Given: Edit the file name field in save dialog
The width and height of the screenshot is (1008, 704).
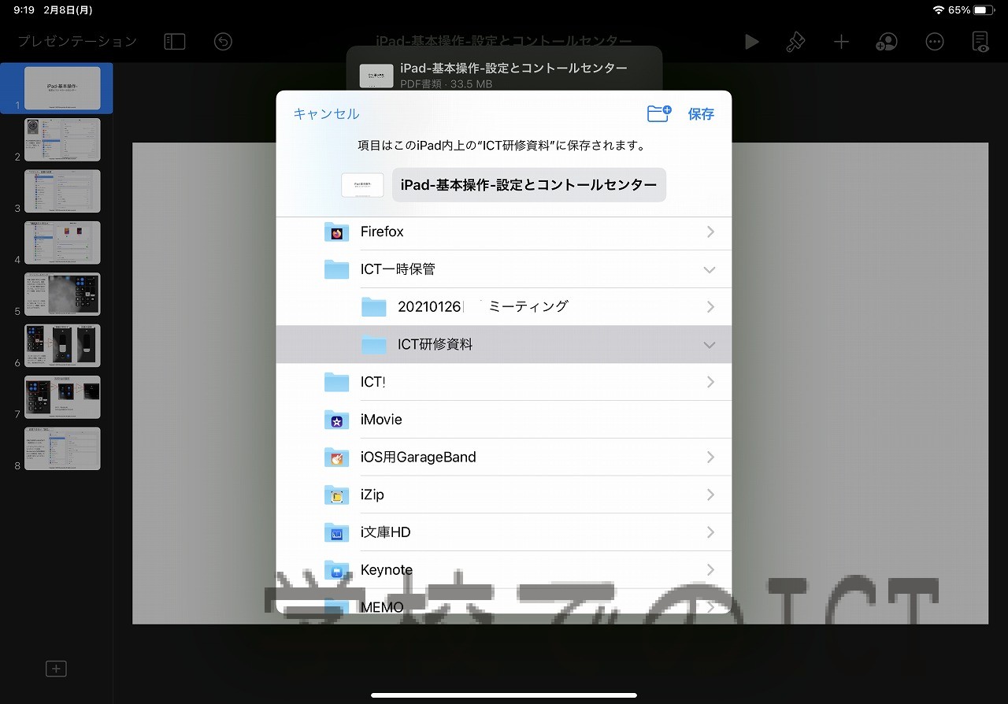Looking at the screenshot, I should coord(529,185).
